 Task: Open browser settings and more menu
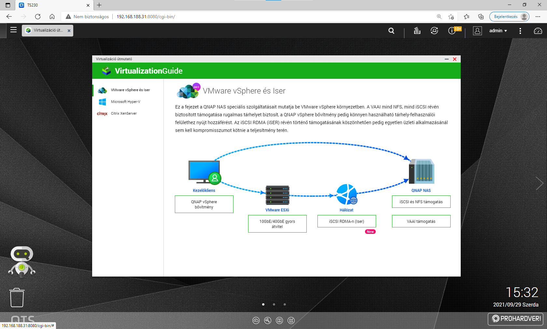538,17
